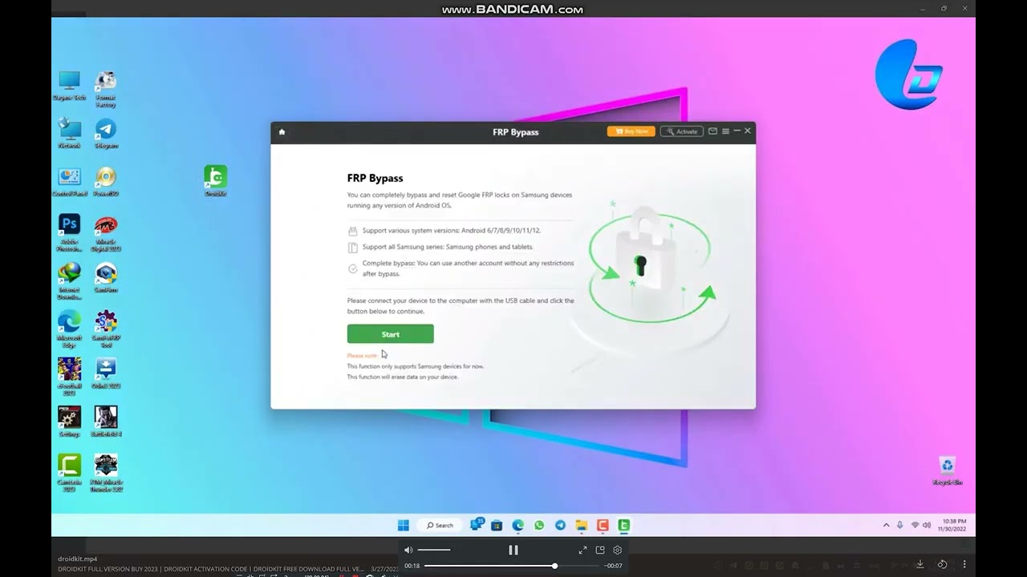Close the FRP Bypass window
Screen dimensions: 1027x577
click(x=748, y=131)
